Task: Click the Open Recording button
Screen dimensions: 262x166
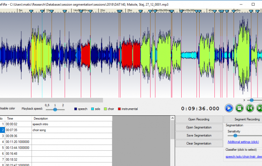Action: [x=199, y=119]
